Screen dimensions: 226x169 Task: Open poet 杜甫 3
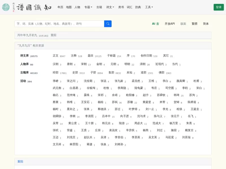197,81
